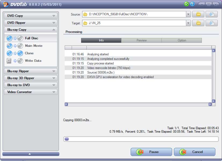Click the version text '8.0.8.2 (15/03/2011)'
This screenshot has width=222, height=161.
tap(45, 4)
